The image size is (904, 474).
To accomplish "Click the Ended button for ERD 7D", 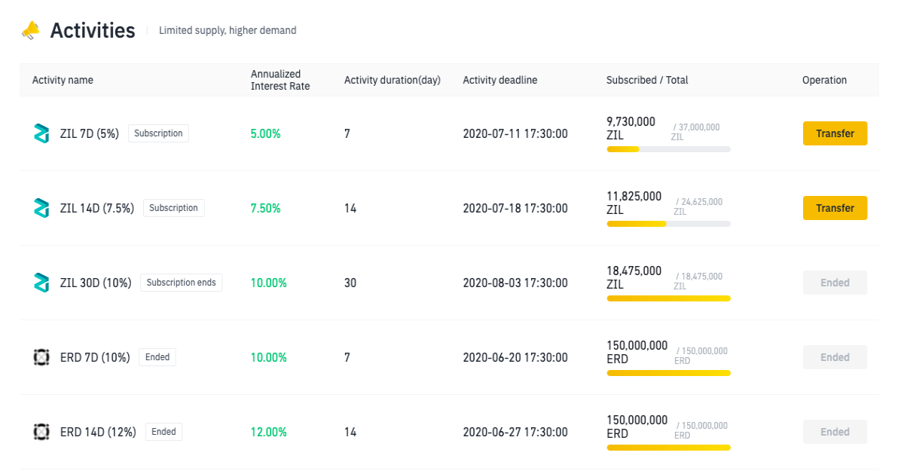I will (x=835, y=357).
